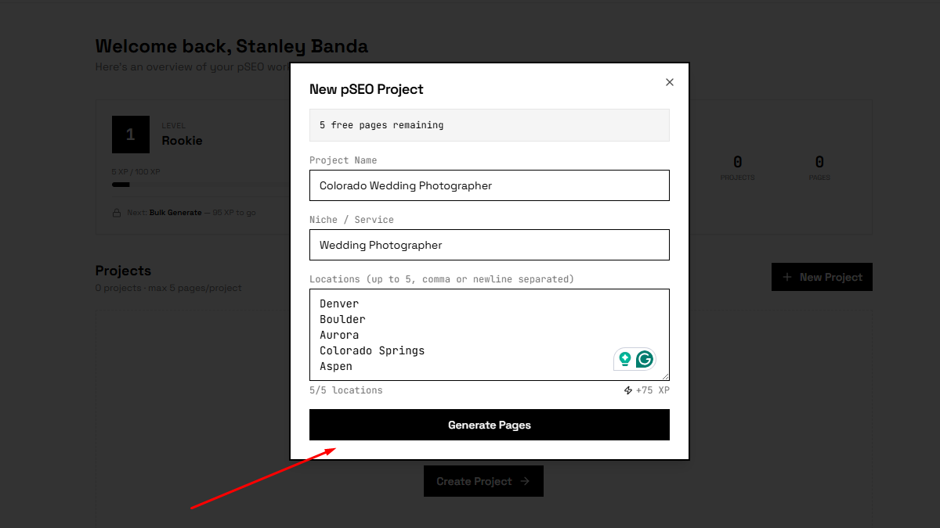Click the Locations textarea resize handle

[x=665, y=376]
